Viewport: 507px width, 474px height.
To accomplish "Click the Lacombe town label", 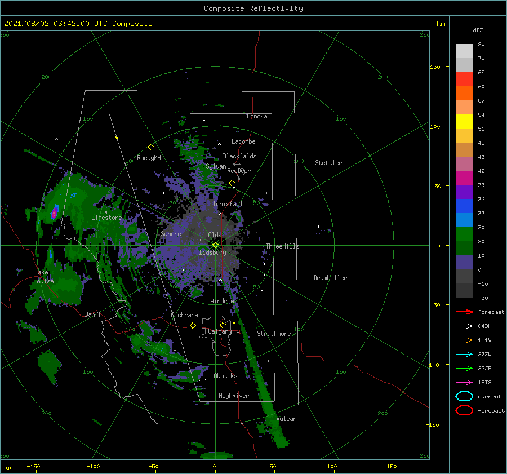I will click(x=243, y=141).
